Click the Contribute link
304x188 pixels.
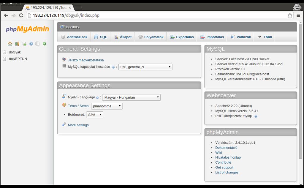coord(223,162)
